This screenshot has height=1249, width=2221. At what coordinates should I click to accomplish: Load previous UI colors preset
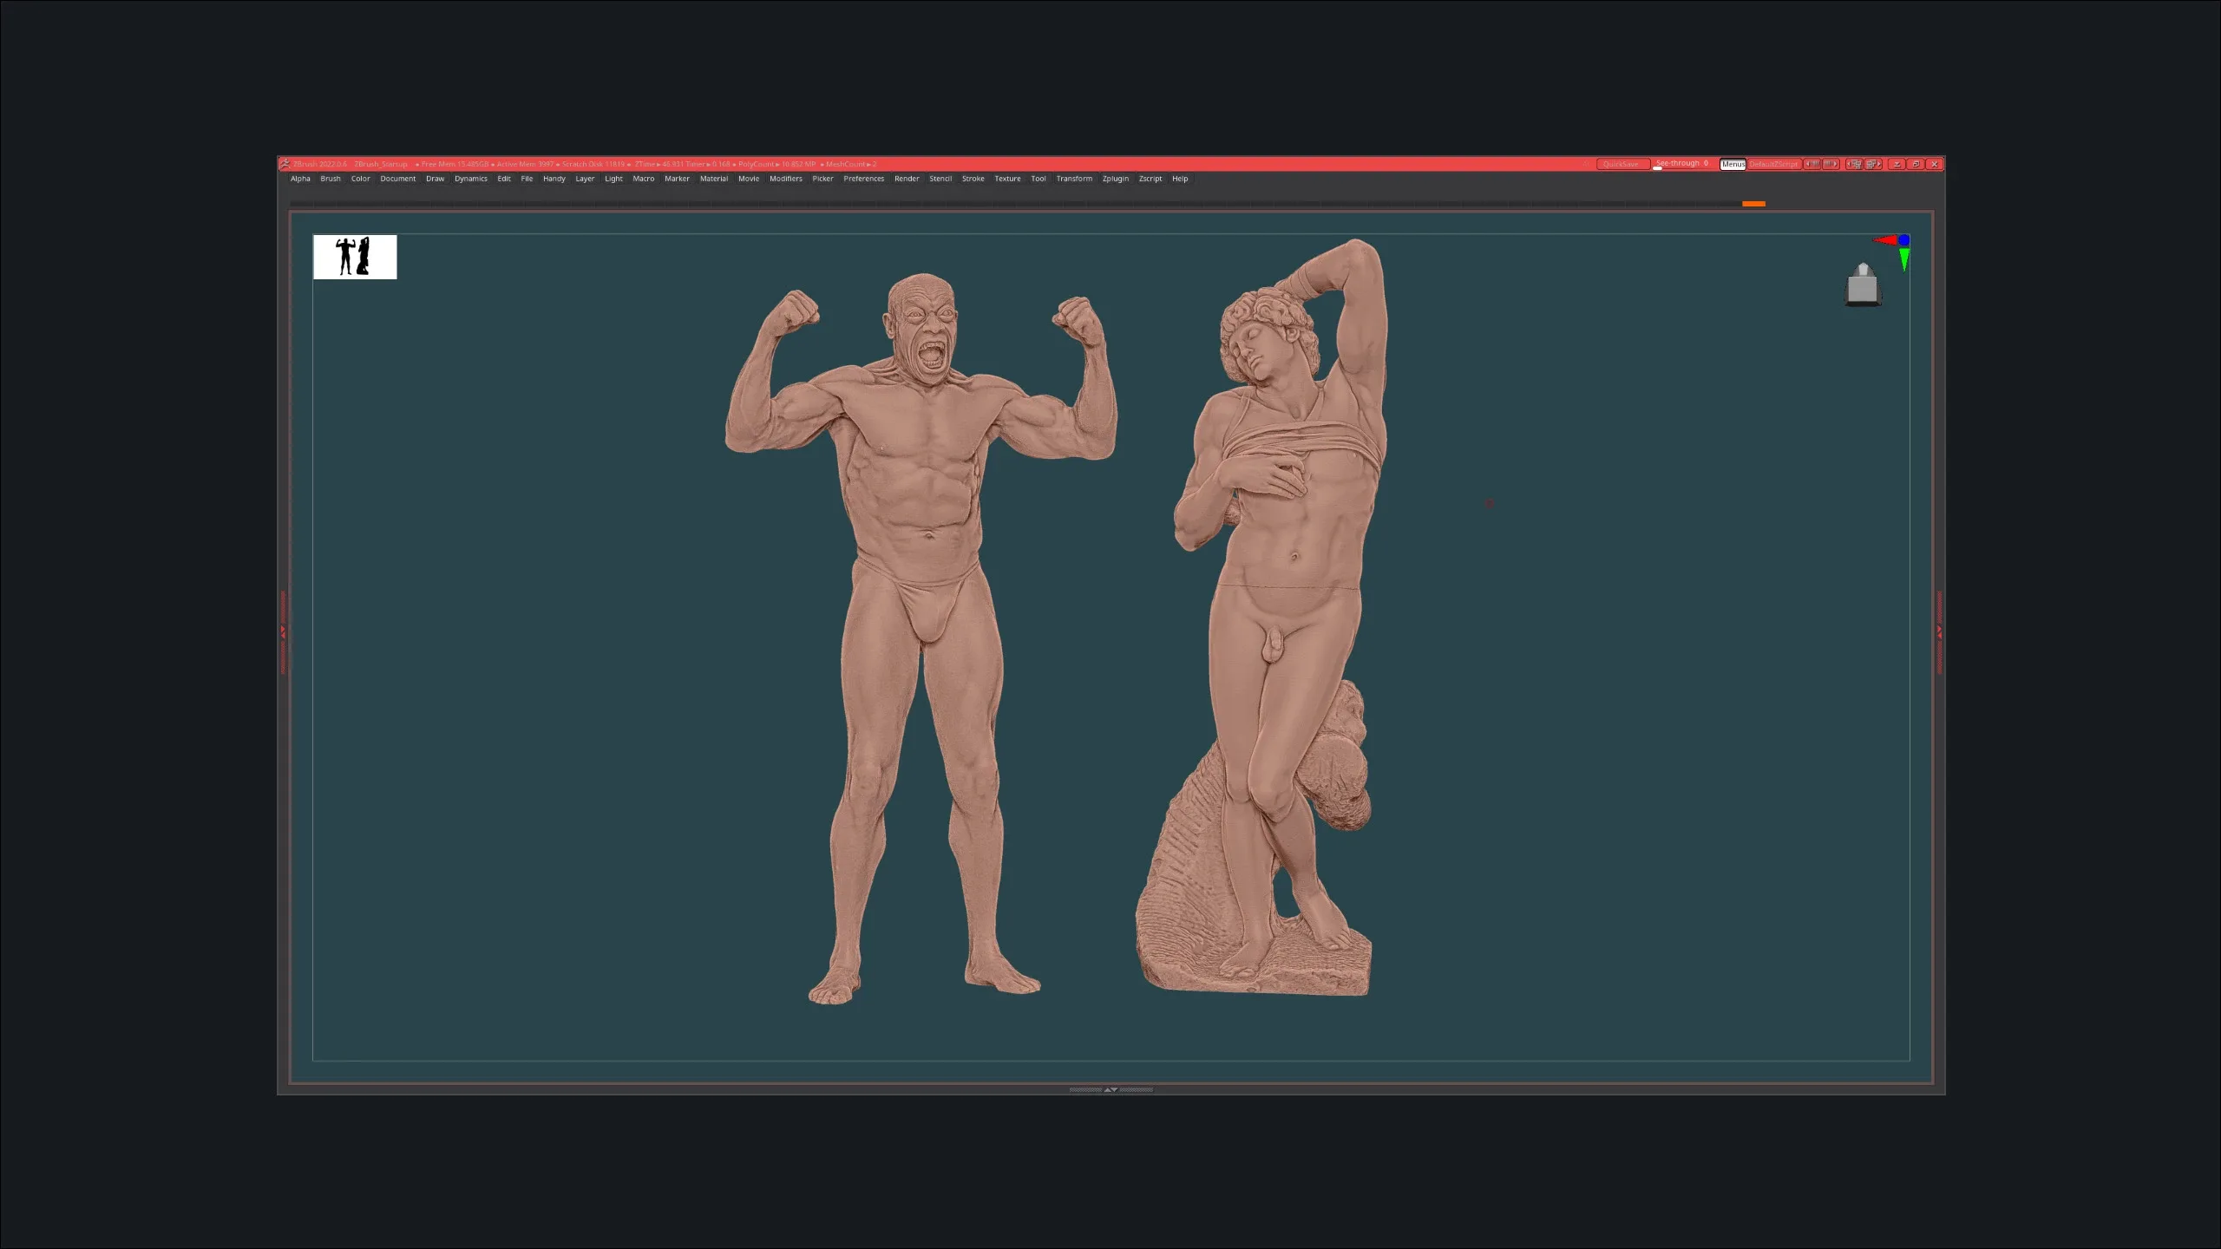coord(1812,164)
